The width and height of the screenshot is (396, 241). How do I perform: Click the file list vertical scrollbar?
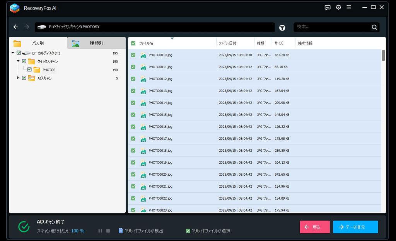(x=383, y=56)
